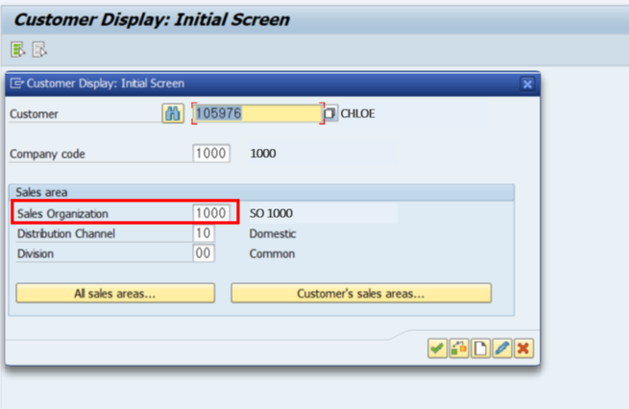Click the Distribution Channel field with 10

coord(204,233)
